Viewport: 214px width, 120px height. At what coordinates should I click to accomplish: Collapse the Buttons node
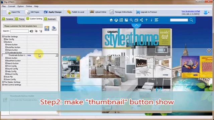tap(4, 42)
